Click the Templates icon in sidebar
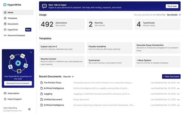The width and height of the screenshot is (183, 114). pyautogui.click(x=5, y=18)
